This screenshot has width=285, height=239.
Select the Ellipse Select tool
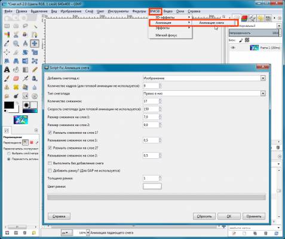click(16, 26)
